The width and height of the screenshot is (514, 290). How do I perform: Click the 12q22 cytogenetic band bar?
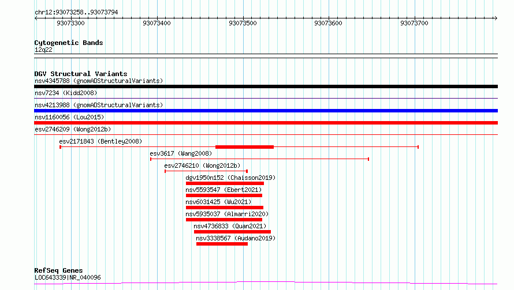[x=266, y=56]
